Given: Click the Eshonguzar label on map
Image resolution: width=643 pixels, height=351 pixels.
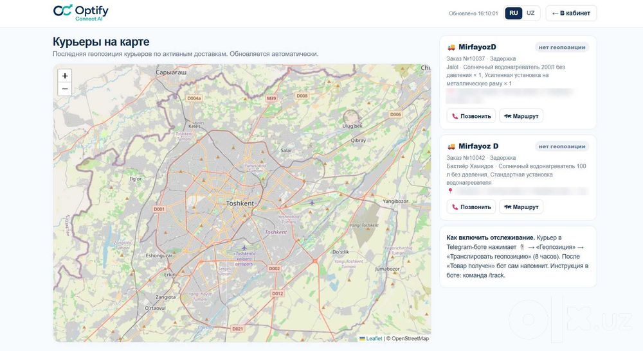Looking at the screenshot, I should click(159, 255).
